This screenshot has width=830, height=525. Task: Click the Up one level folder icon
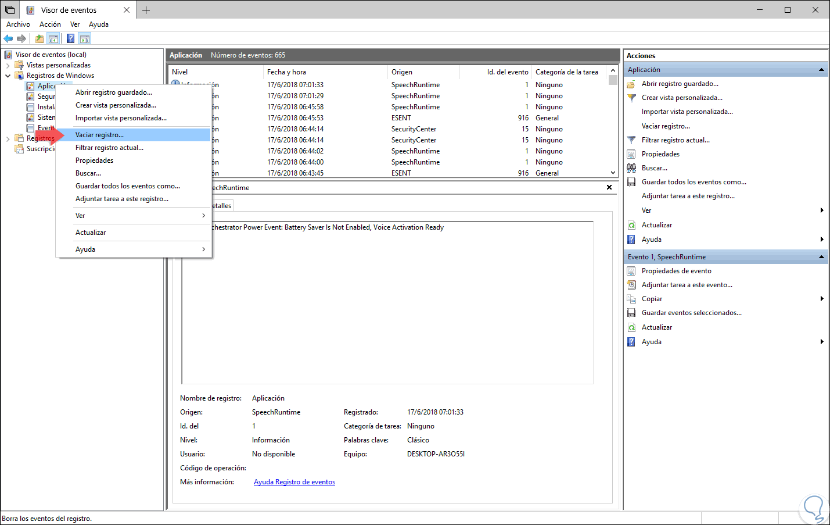[x=39, y=39]
